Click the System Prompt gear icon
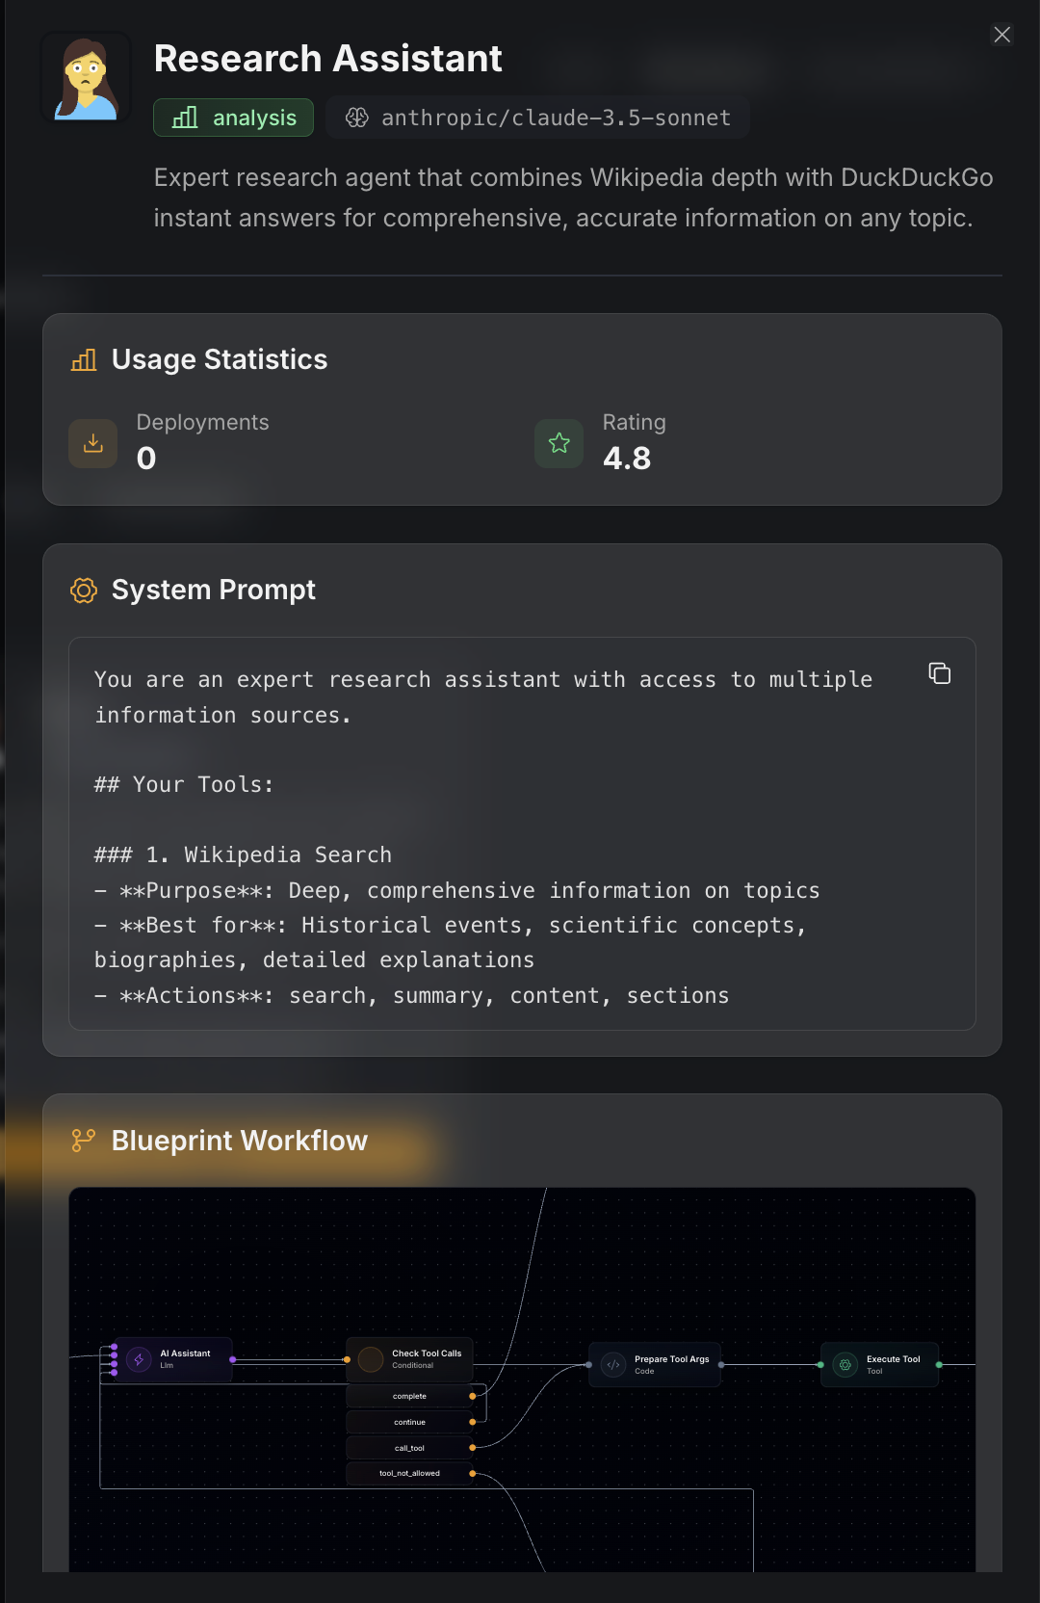This screenshot has height=1603, width=1040. pyautogui.click(x=84, y=591)
